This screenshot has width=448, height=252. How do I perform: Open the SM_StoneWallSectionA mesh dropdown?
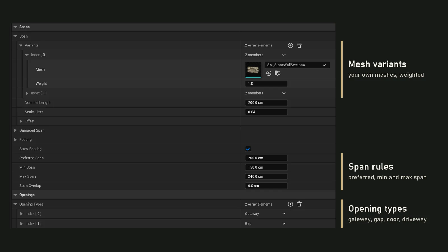[297, 65]
